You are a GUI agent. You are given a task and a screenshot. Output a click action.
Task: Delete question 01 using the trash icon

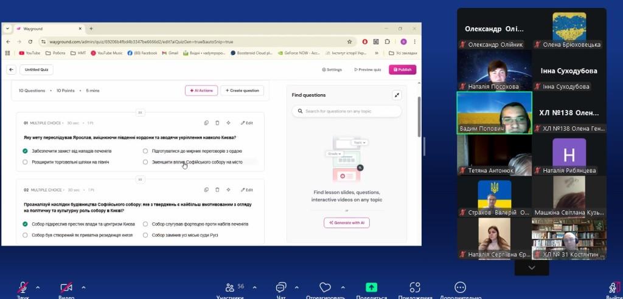coord(217,123)
